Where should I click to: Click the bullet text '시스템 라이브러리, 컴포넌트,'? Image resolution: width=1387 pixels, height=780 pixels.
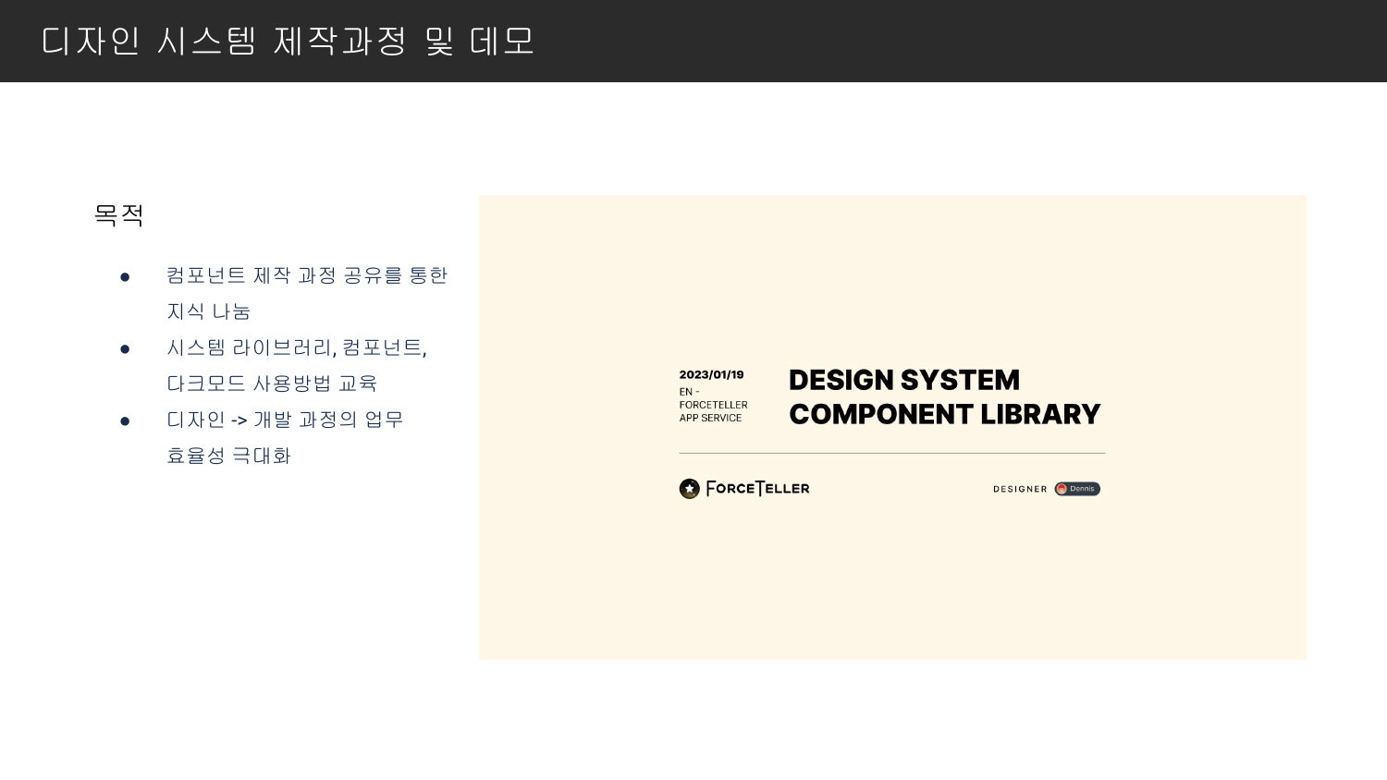pyautogui.click(x=297, y=347)
